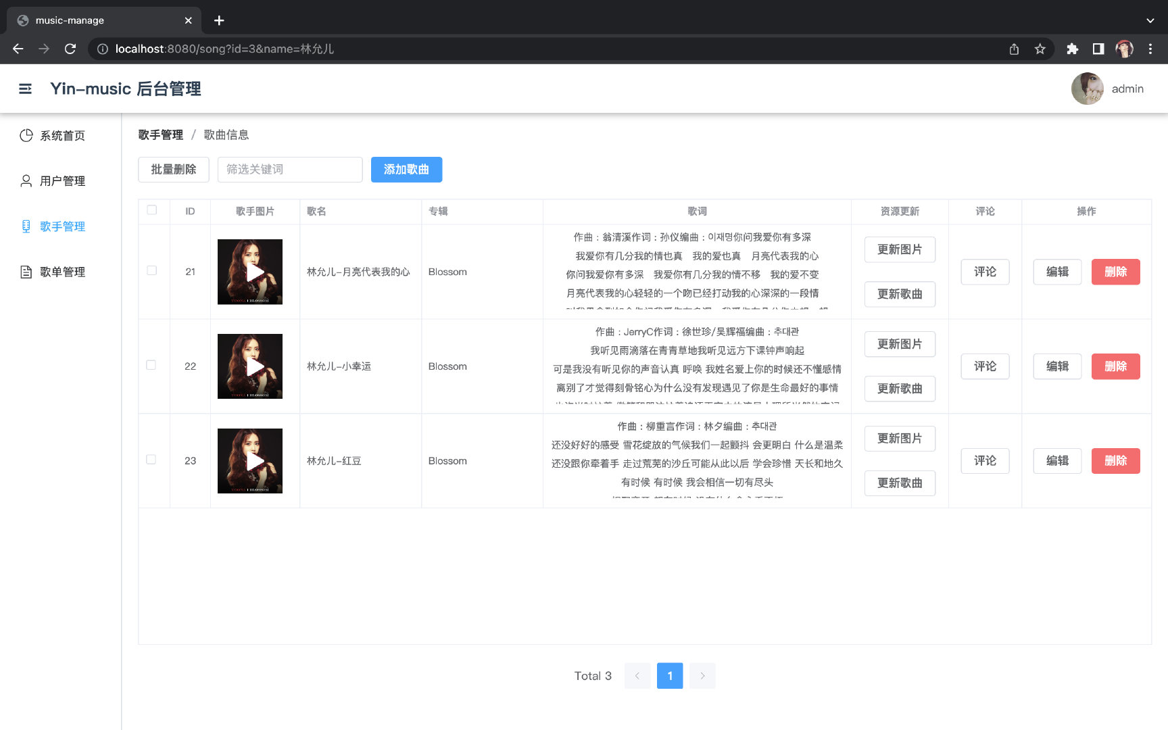Click the blue 添加歌曲 button
Viewport: 1168px width, 730px height.
[406, 170]
